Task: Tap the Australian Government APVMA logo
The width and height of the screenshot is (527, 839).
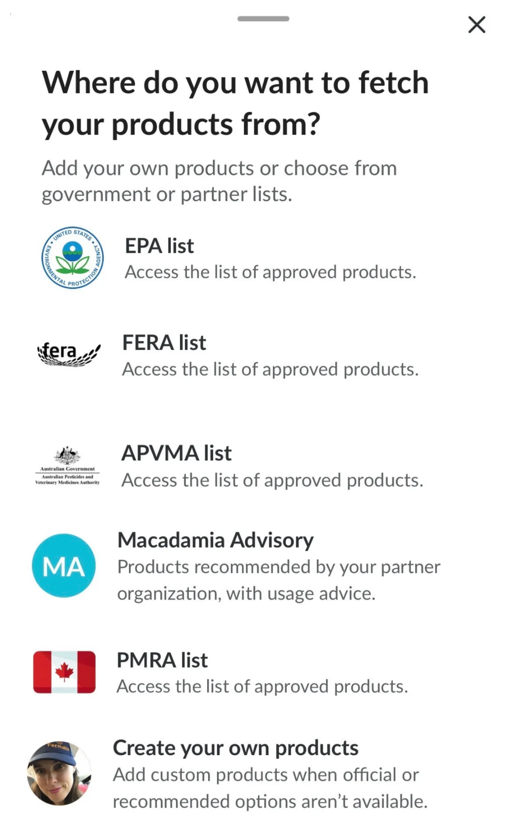Action: coord(67,466)
